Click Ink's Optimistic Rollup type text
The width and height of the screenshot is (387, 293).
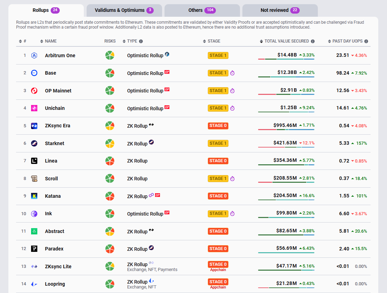[x=145, y=214]
